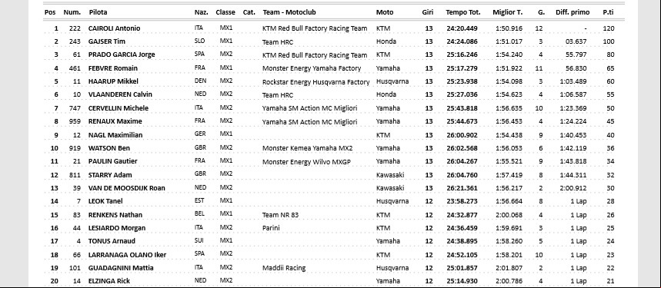The width and height of the screenshot is (661, 288).
Task: Click rider name CAIROLI Antonio
Action: pyautogui.click(x=114, y=28)
